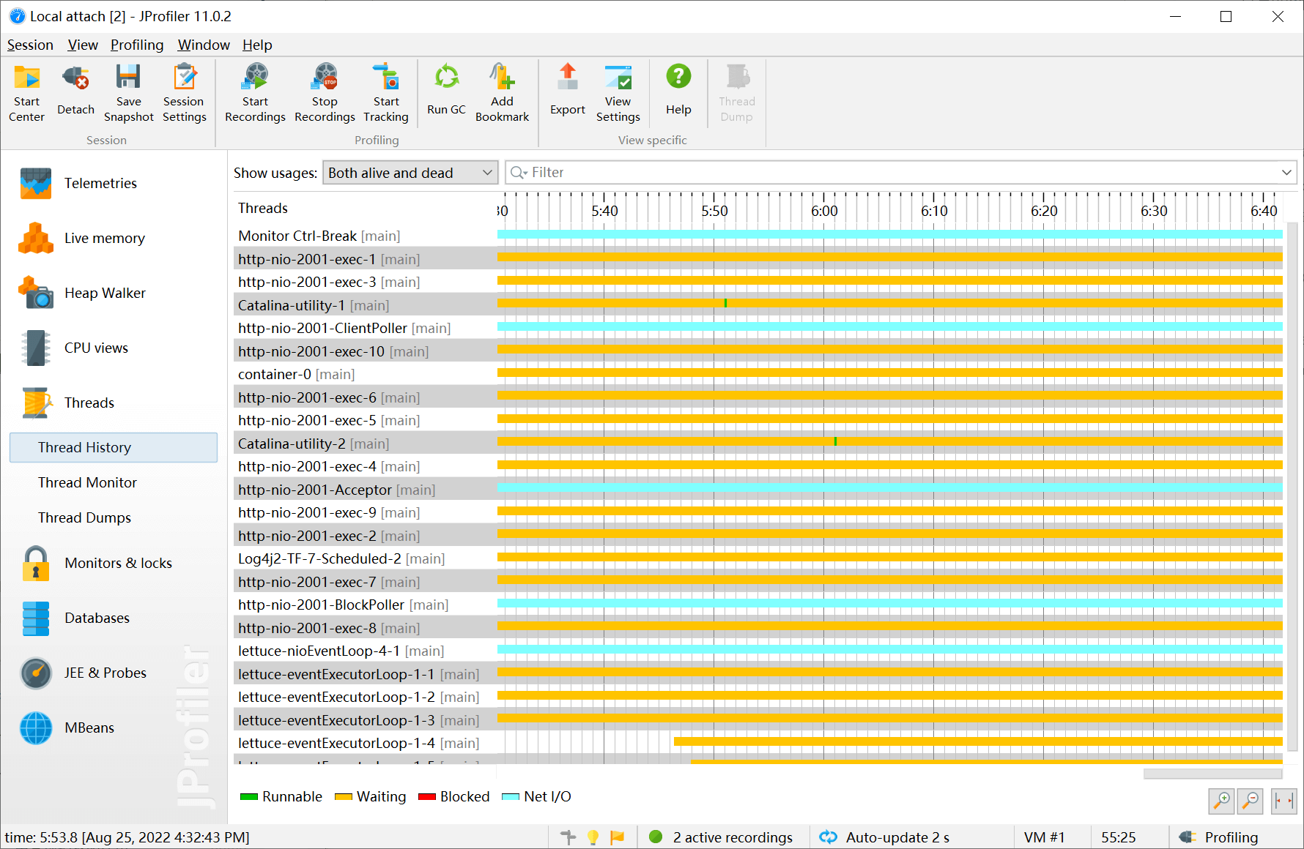Click the 5:50 mark on the time ruler

pyautogui.click(x=714, y=211)
